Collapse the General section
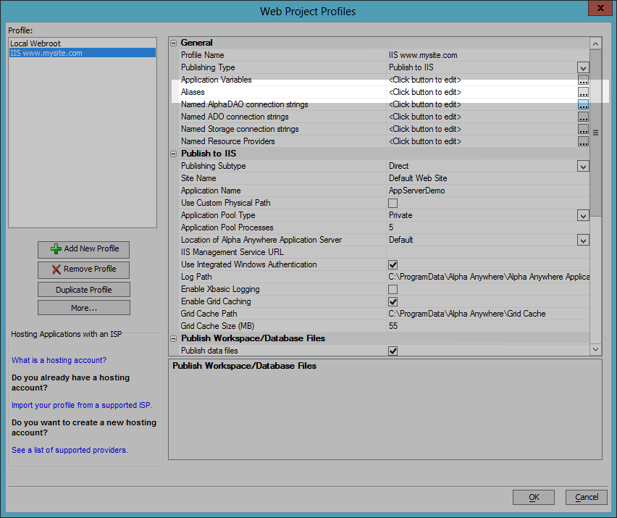Image resolution: width=617 pixels, height=518 pixels. coord(174,43)
